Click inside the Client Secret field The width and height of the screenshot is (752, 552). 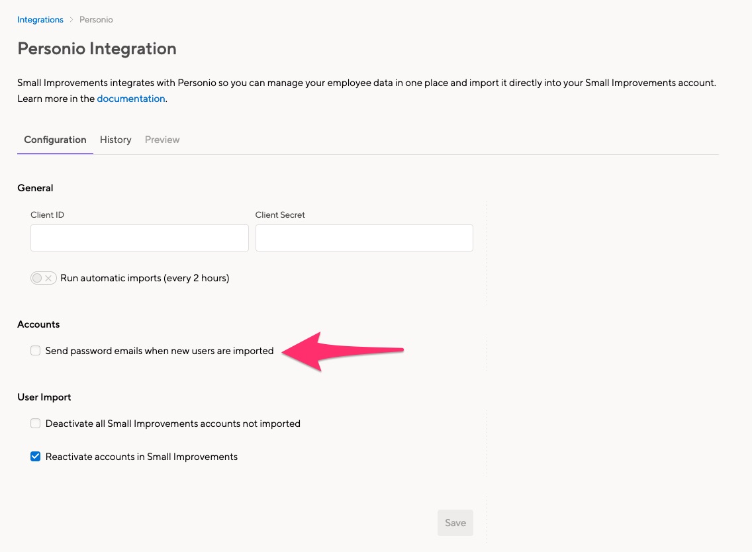click(x=364, y=238)
